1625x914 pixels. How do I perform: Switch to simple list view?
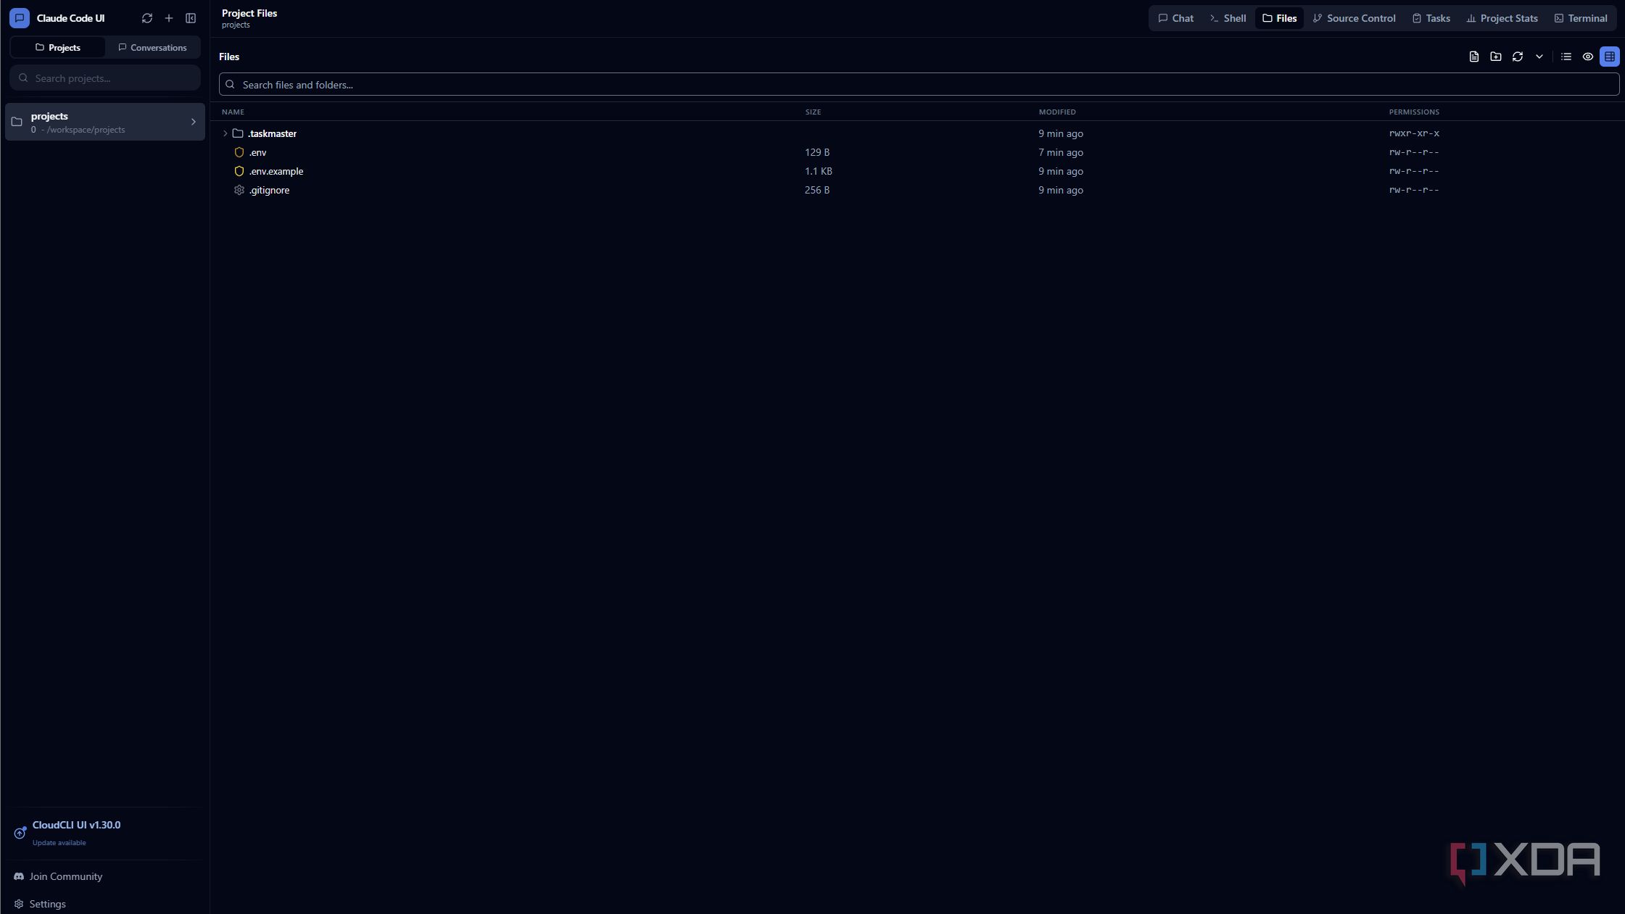(x=1566, y=57)
